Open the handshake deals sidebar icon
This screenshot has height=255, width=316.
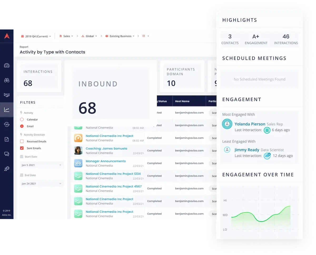tap(7, 95)
